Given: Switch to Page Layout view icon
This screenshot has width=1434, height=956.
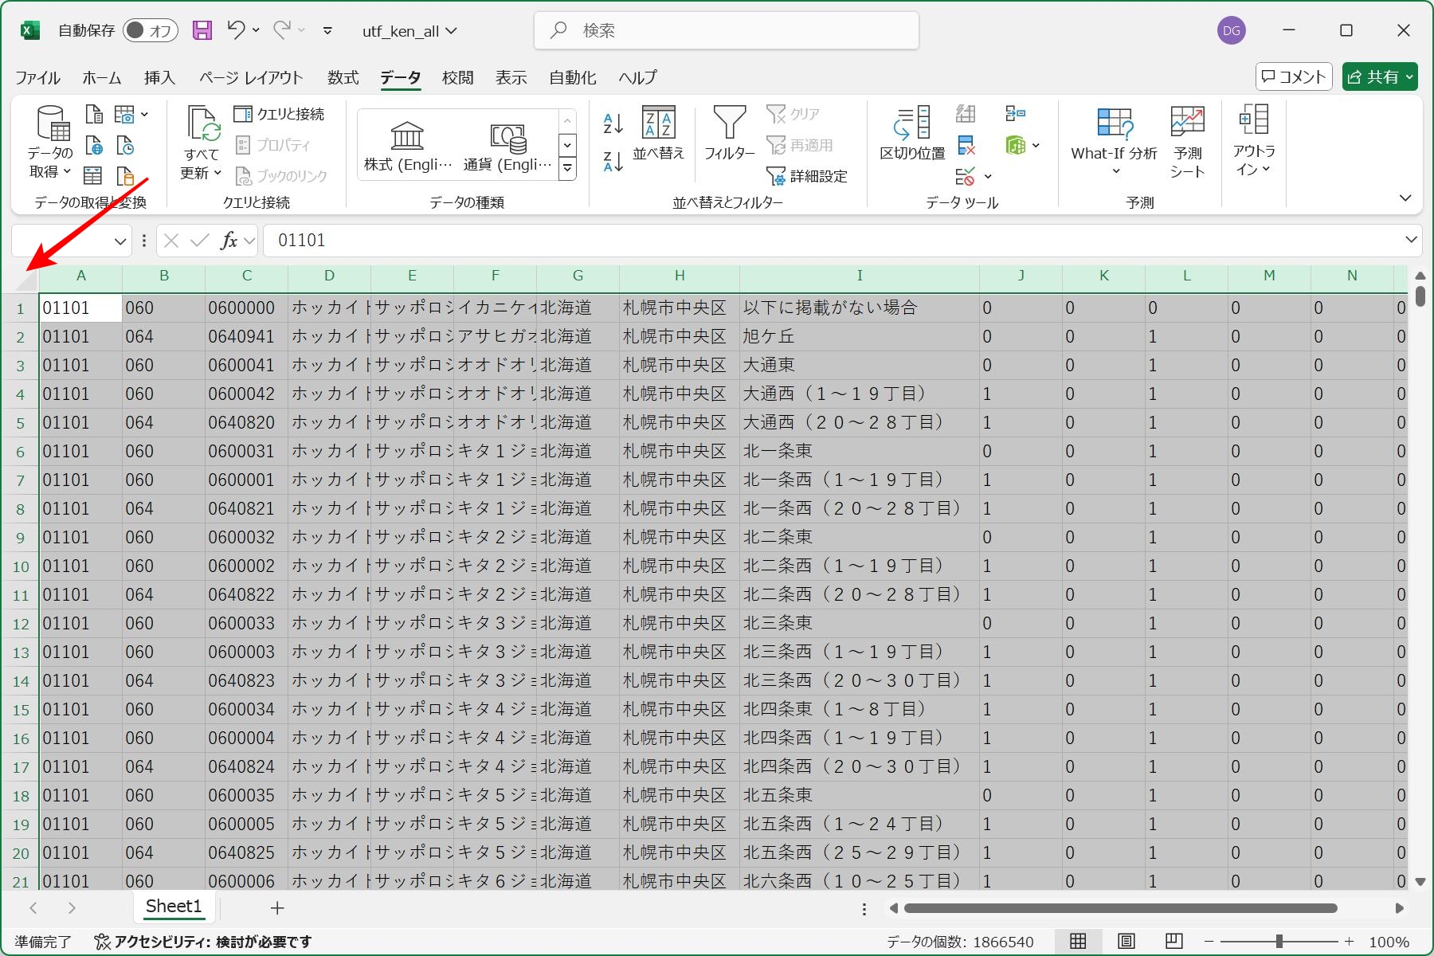Looking at the screenshot, I should [1126, 942].
